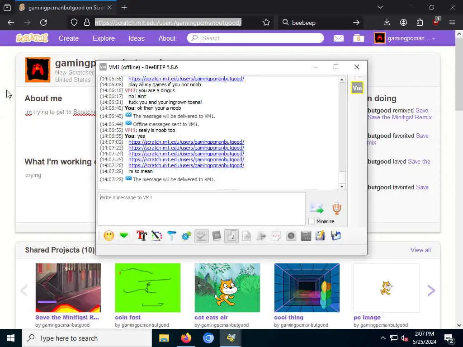Image resolution: width=463 pixels, height=347 pixels.
Task: Click the send file document icon
Action: (246, 236)
